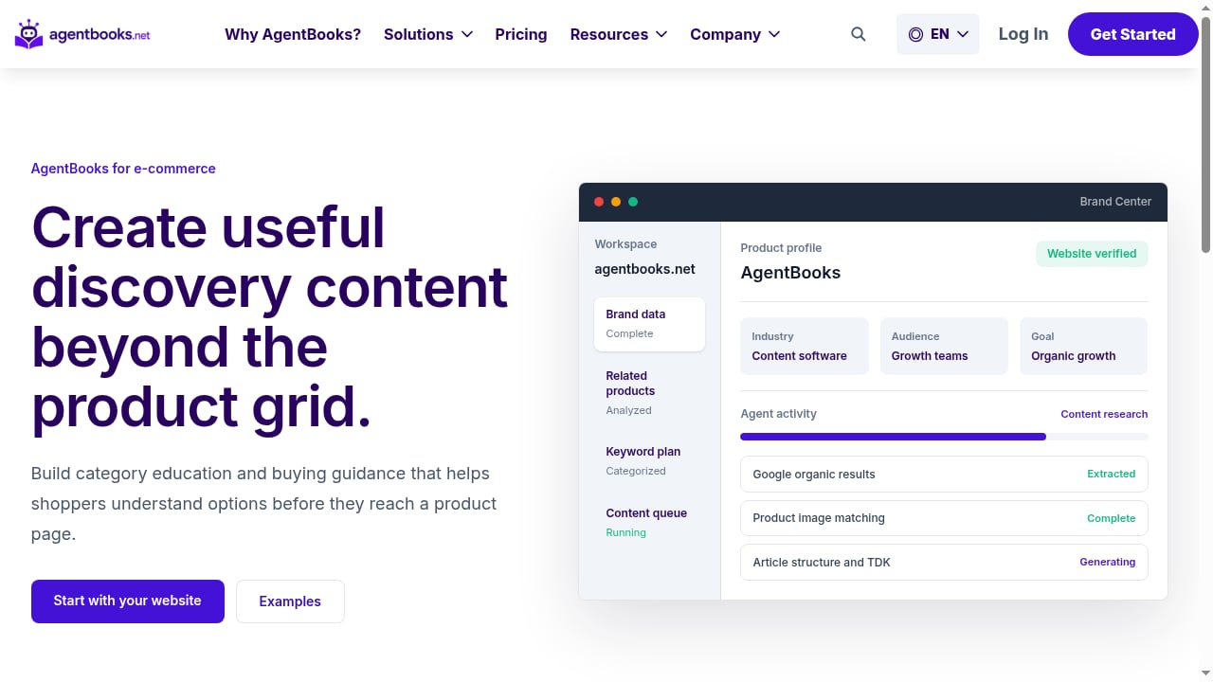The height and width of the screenshot is (682, 1213).
Task: Go to the Pricing page
Action: [x=521, y=34]
